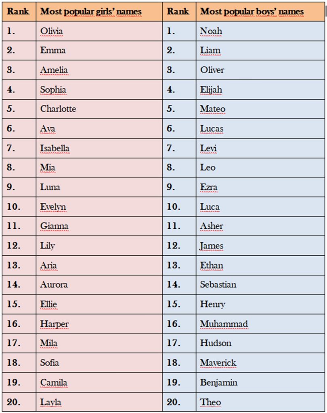The width and height of the screenshot is (327, 413).
Task: Select the name Maverick
Action: click(218, 363)
